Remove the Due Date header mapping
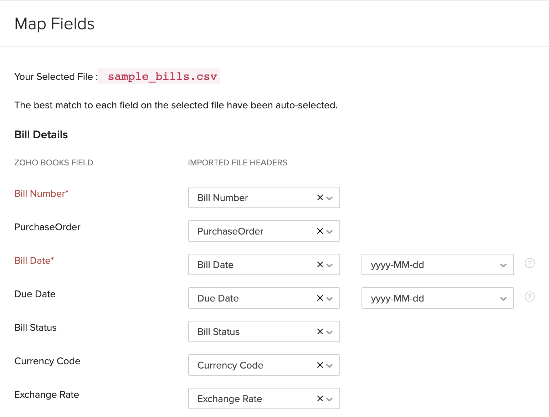This screenshot has width=549, height=417. [x=319, y=298]
